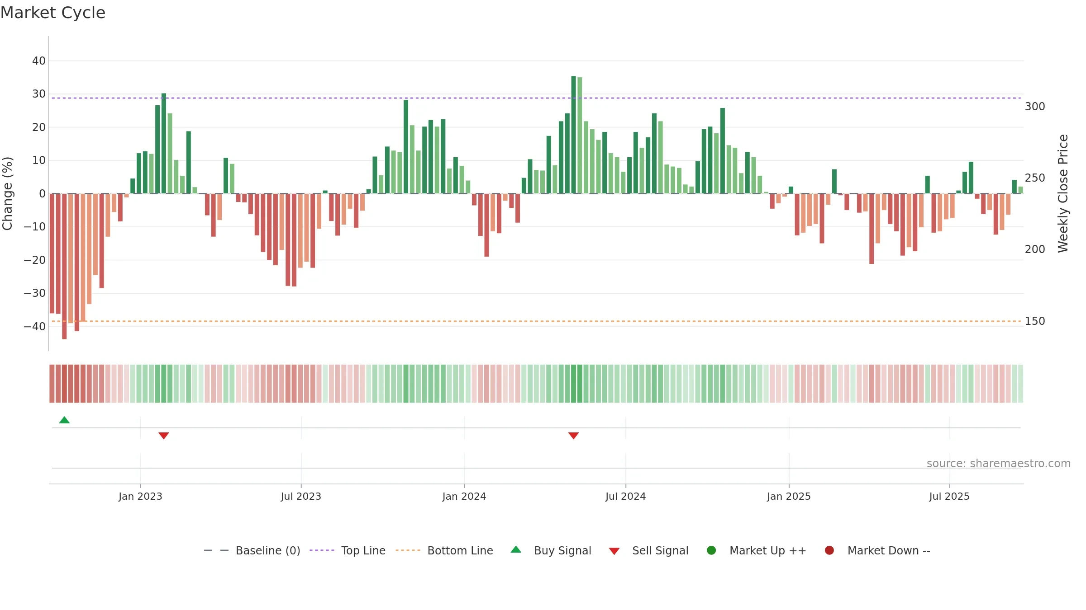Screen dimensions: 1086x610
Task: Toggle Market Up ++ legend entry
Action: [757, 550]
